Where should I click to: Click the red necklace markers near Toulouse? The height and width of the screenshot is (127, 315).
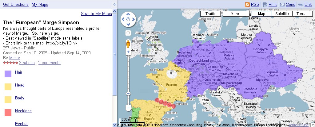click(x=165, y=103)
